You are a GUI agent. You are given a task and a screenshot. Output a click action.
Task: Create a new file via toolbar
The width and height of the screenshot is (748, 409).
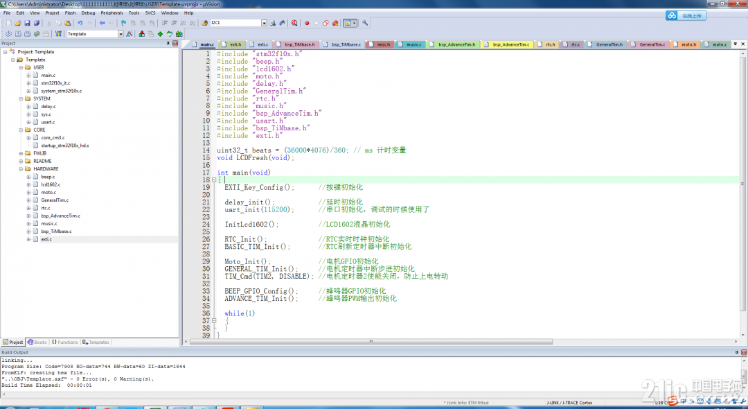(x=8, y=23)
